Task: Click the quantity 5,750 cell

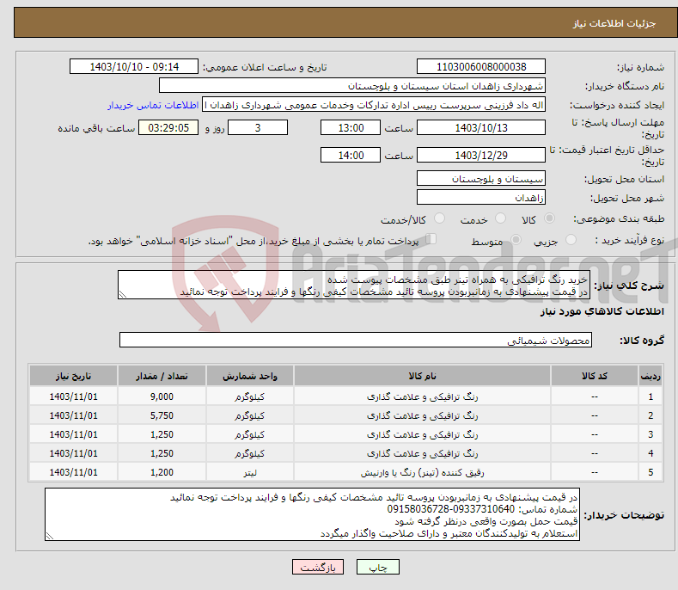Action: point(162,415)
